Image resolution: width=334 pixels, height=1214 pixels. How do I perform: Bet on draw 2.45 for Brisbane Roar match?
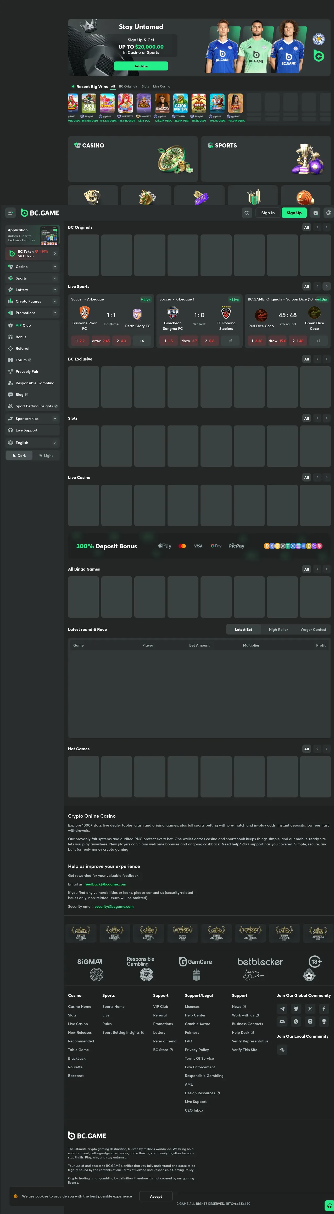point(101,341)
